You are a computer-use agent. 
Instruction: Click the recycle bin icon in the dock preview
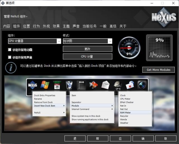coord(69,85)
